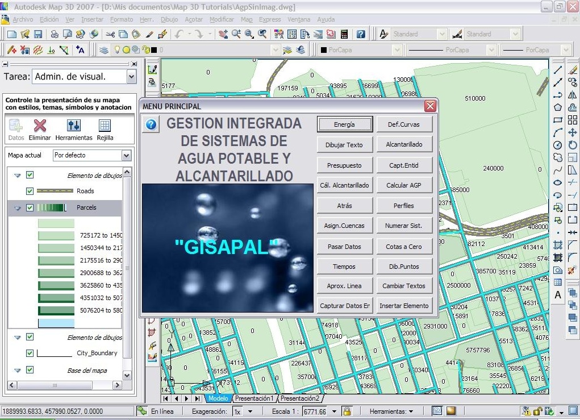Disable the City_Boundary layer checkbox
Image resolution: width=580 pixels, height=420 pixels.
pyautogui.click(x=30, y=353)
